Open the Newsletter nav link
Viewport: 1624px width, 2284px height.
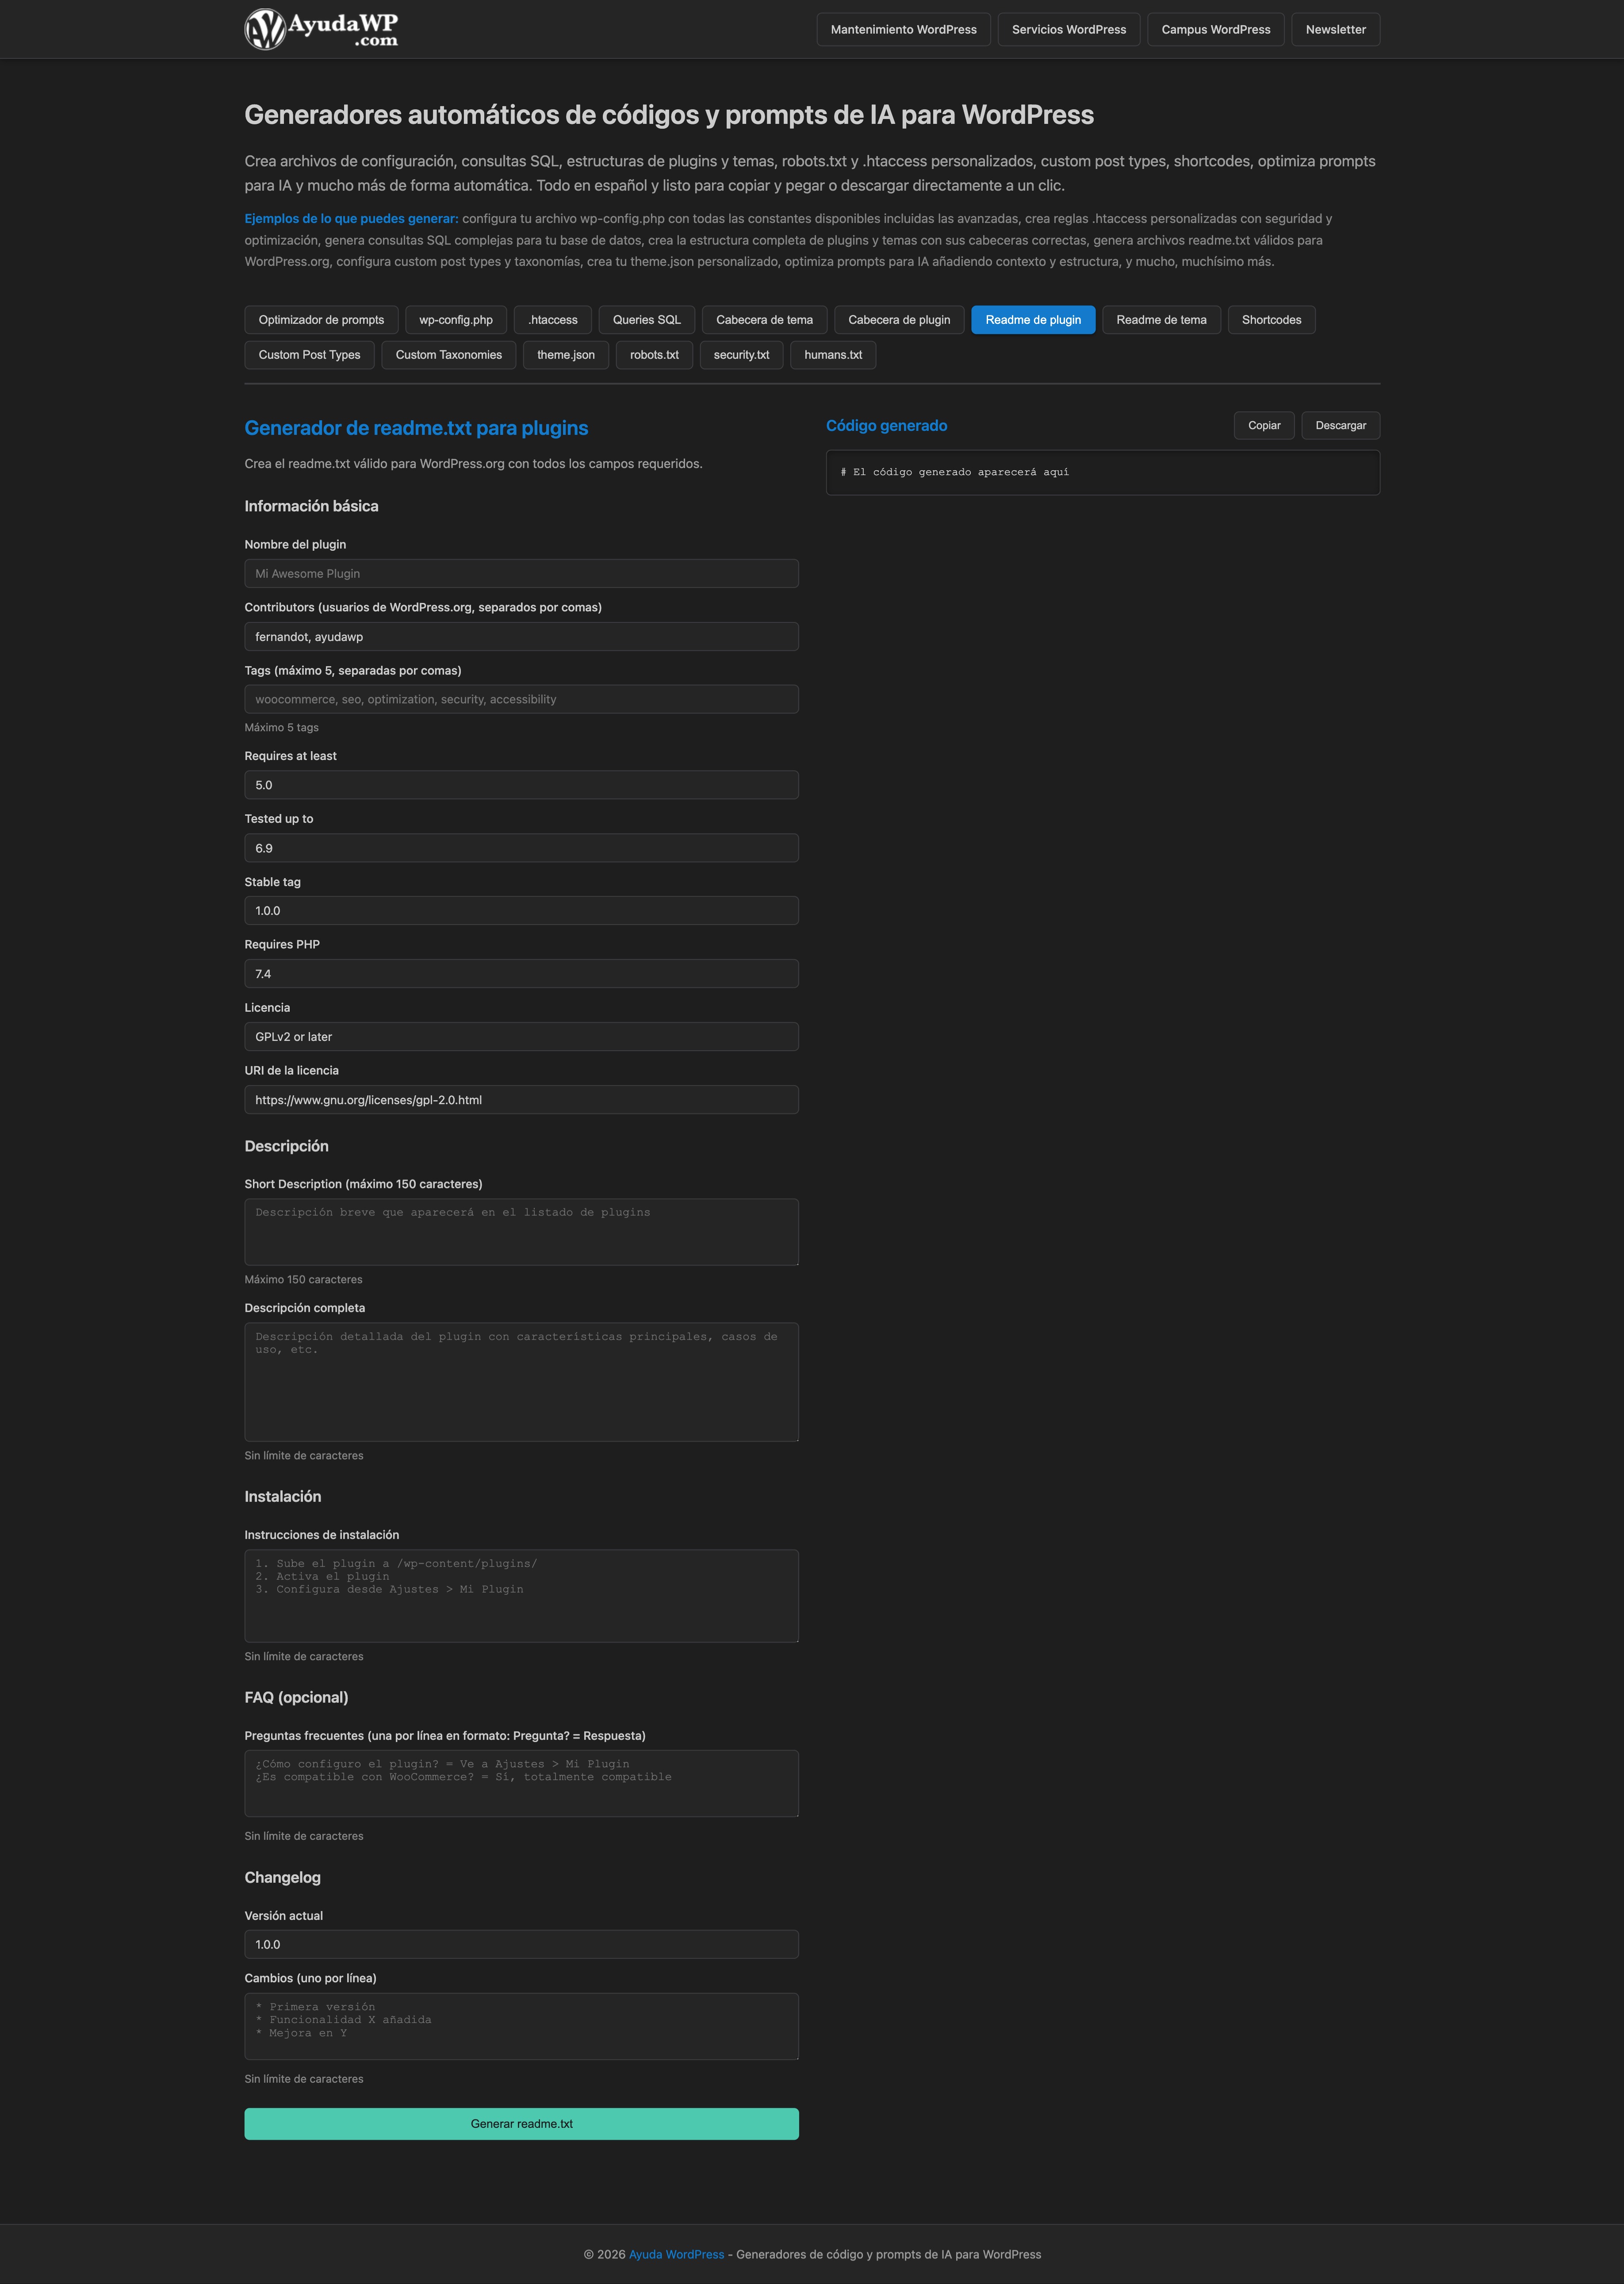[x=1335, y=30]
